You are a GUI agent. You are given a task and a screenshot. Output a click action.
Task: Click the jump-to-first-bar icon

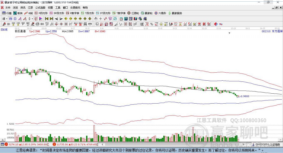tap(46, 19)
